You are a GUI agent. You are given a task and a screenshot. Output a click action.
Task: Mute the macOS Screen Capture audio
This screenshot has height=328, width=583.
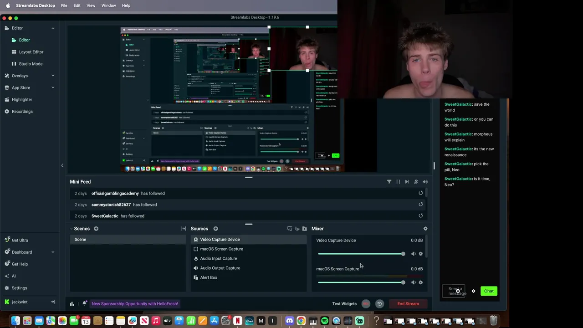(413, 282)
